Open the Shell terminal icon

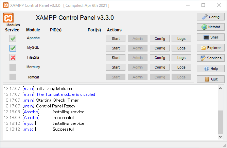click(210, 37)
